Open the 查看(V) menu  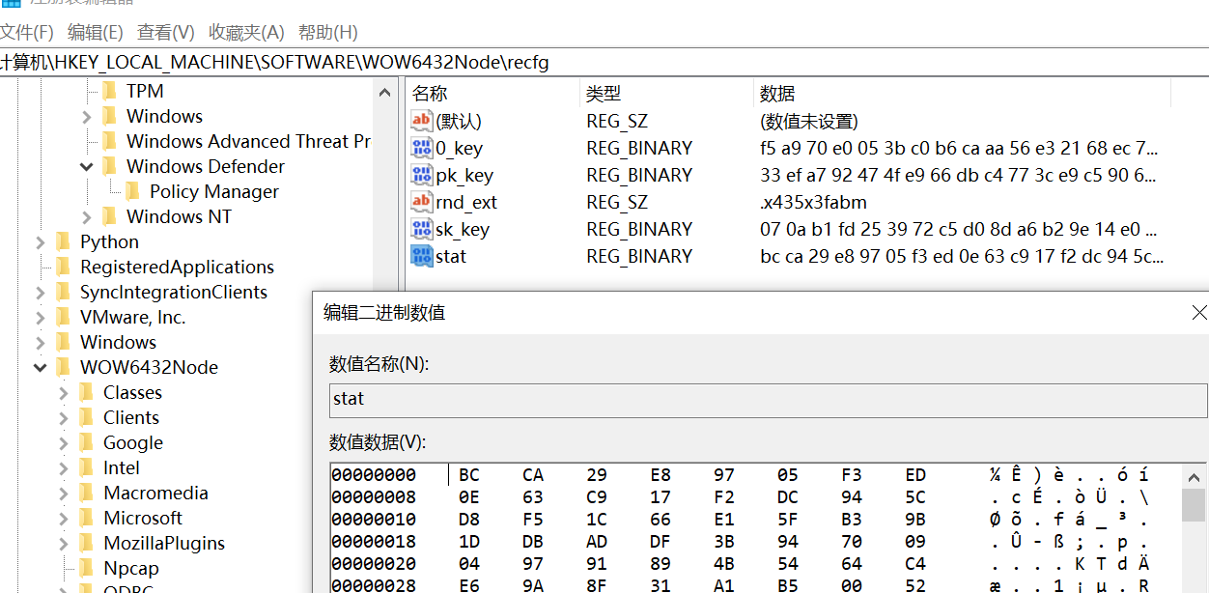pyautogui.click(x=165, y=32)
